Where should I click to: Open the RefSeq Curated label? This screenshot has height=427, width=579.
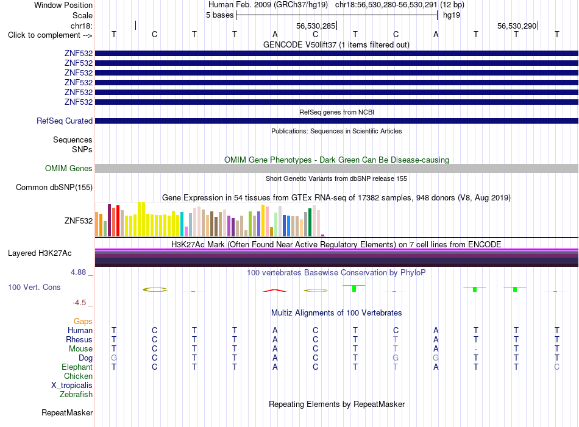click(x=65, y=121)
